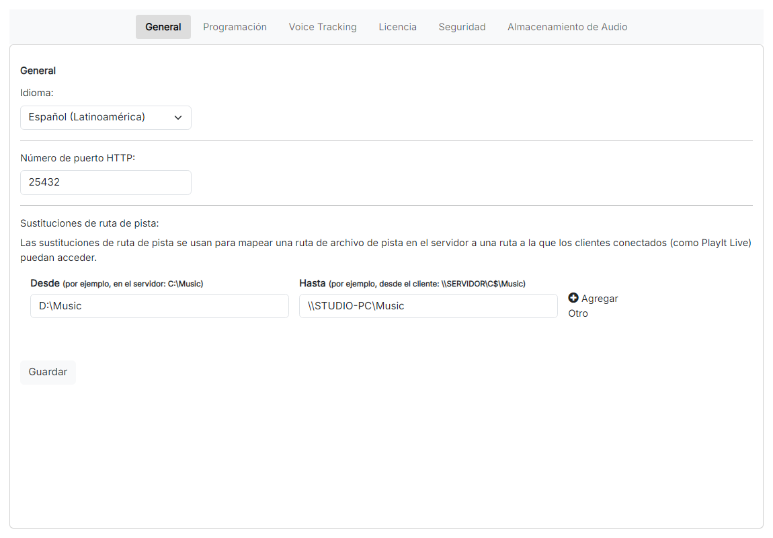Click the 'Sustituciones de ruta de pista:' label
773x538 pixels.
pos(89,223)
